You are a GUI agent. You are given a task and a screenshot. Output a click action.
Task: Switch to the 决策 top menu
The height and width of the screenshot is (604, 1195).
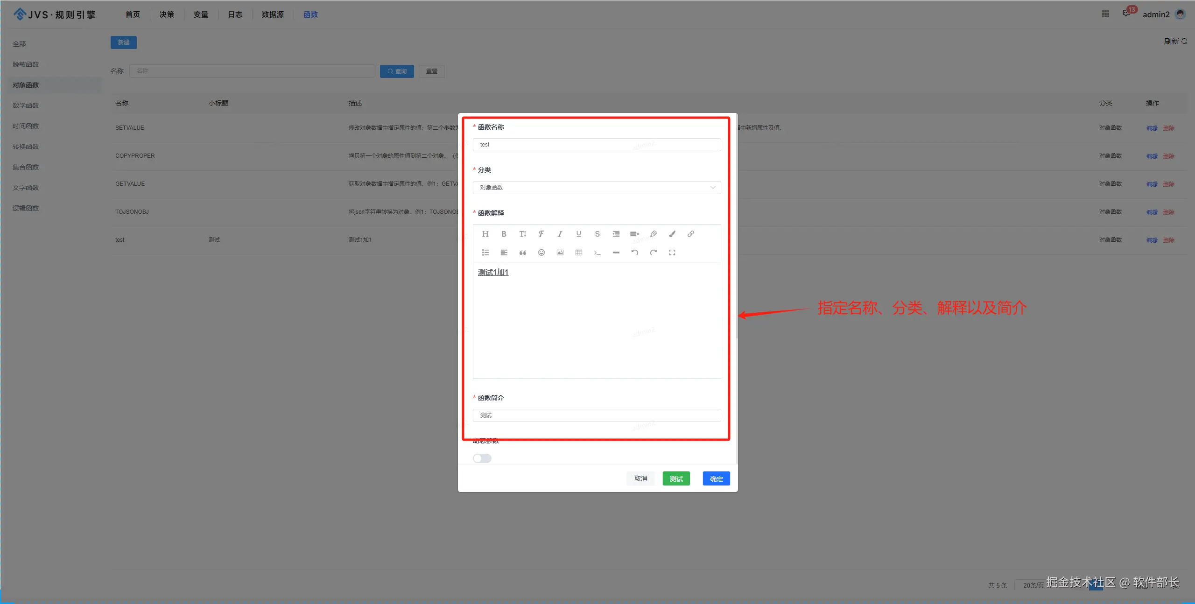pos(167,14)
